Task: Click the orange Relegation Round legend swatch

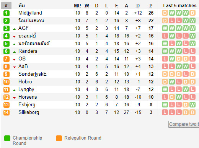Action: point(59,138)
